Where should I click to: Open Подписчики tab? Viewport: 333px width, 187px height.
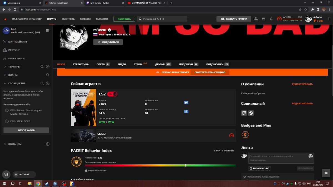218,64
